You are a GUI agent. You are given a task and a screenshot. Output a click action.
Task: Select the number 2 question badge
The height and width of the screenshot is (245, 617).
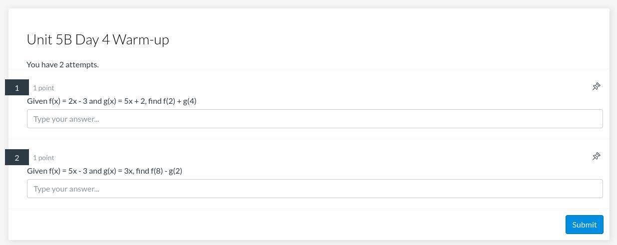(17, 158)
